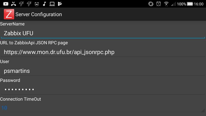206x116 pixels.
Task: Tap the checkmark tasks notification icon
Action: point(60,4)
